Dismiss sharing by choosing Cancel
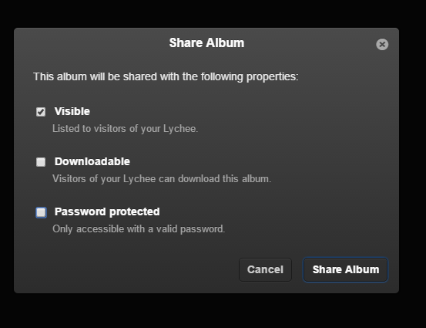 265,270
